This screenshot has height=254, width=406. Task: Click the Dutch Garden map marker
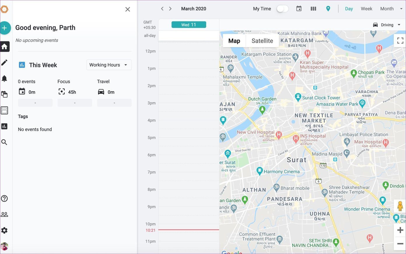tap(262, 110)
